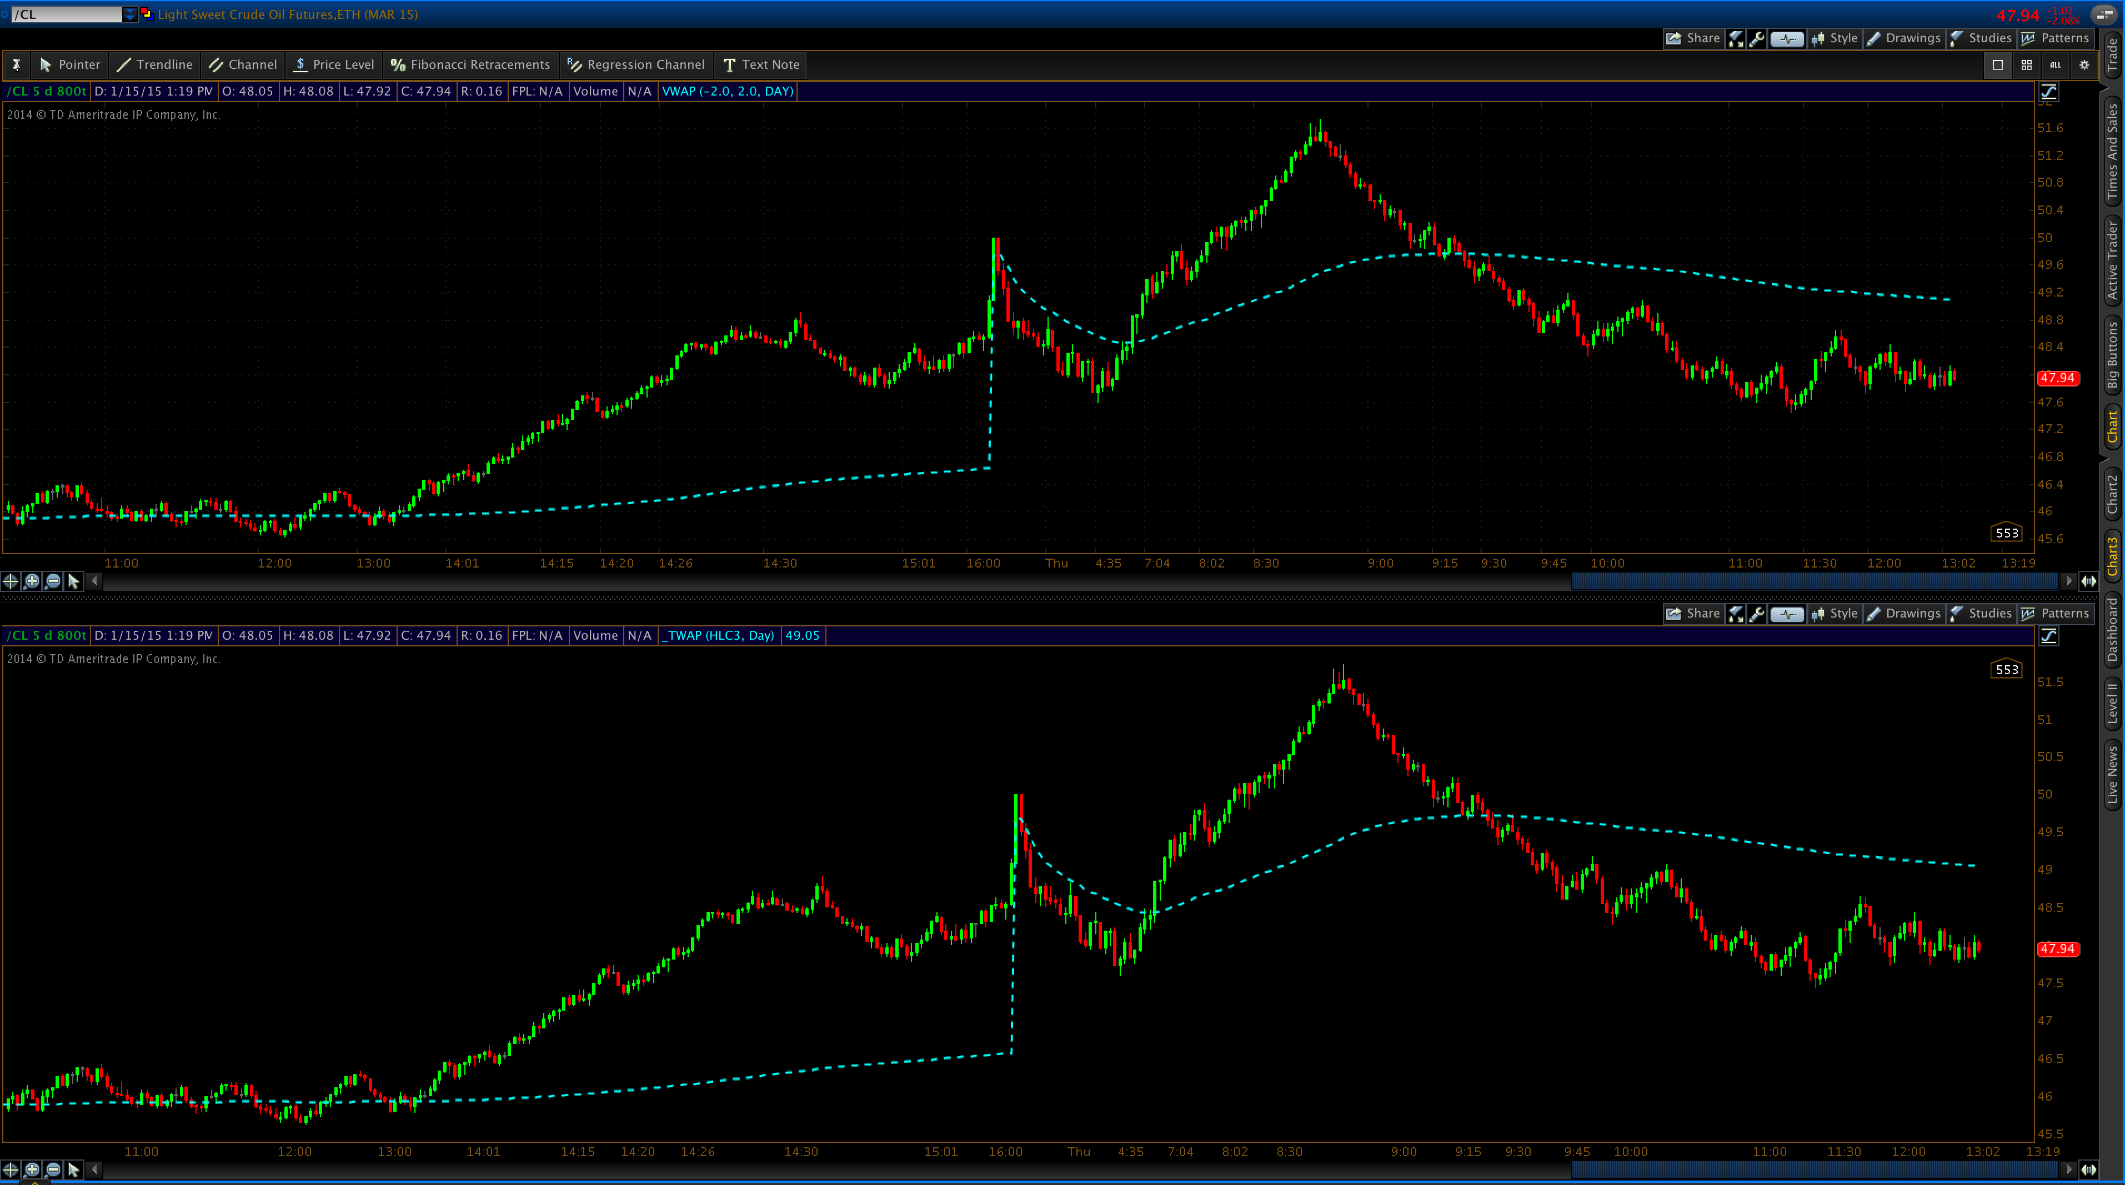Select the Price Level drawing tool
The image size is (2125, 1185).
pyautogui.click(x=334, y=64)
